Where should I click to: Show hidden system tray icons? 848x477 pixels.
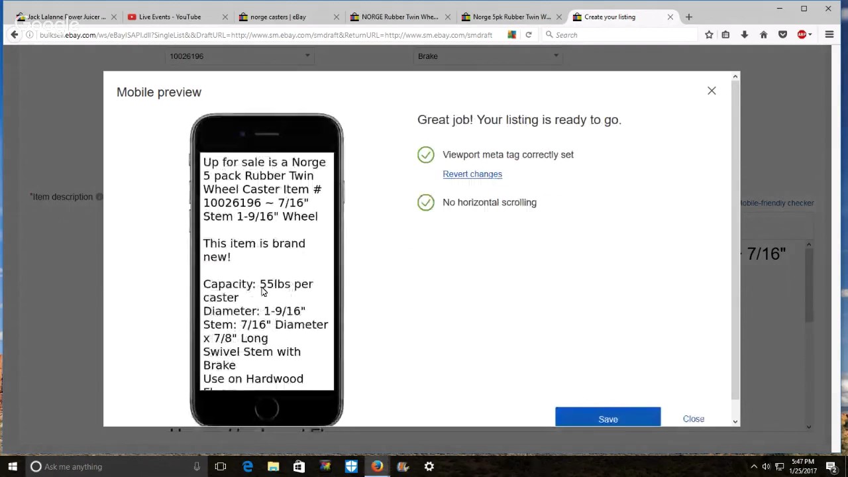pos(753,466)
